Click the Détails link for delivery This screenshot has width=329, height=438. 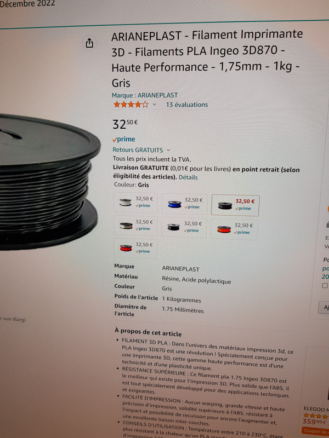[x=188, y=177]
